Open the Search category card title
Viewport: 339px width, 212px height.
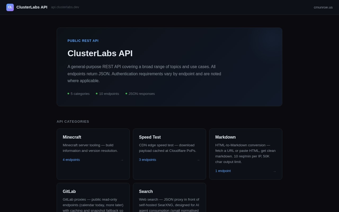coord(146,192)
